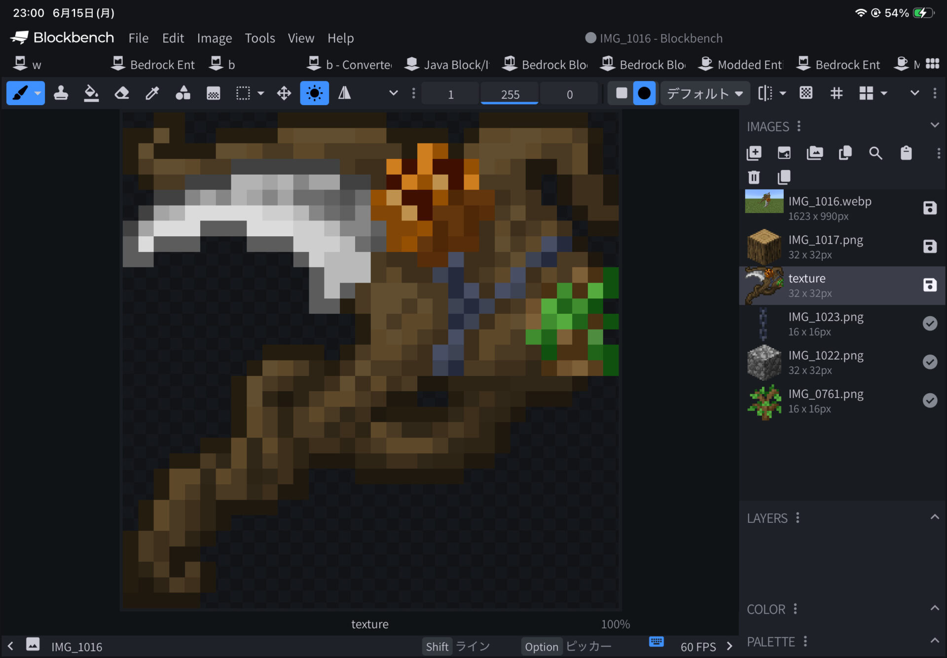
Task: Select the square brush shape
Action: (621, 93)
